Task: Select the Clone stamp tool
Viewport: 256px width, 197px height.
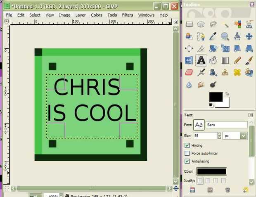Action: 225,72
